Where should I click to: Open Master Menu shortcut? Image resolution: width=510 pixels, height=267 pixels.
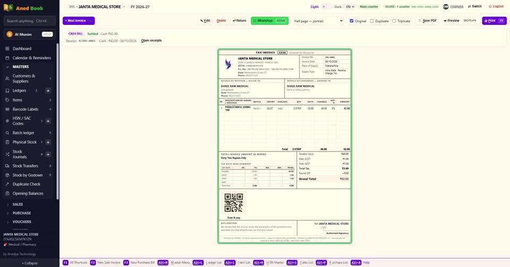174,262
